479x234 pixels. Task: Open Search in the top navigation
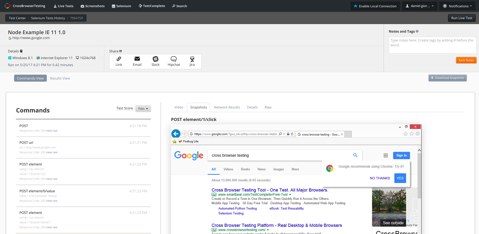point(180,6)
